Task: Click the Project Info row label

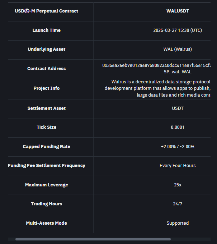Action: point(47,88)
